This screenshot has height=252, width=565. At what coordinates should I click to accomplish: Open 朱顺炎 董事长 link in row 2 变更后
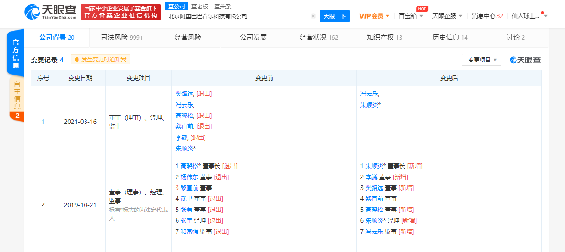click(x=375, y=166)
